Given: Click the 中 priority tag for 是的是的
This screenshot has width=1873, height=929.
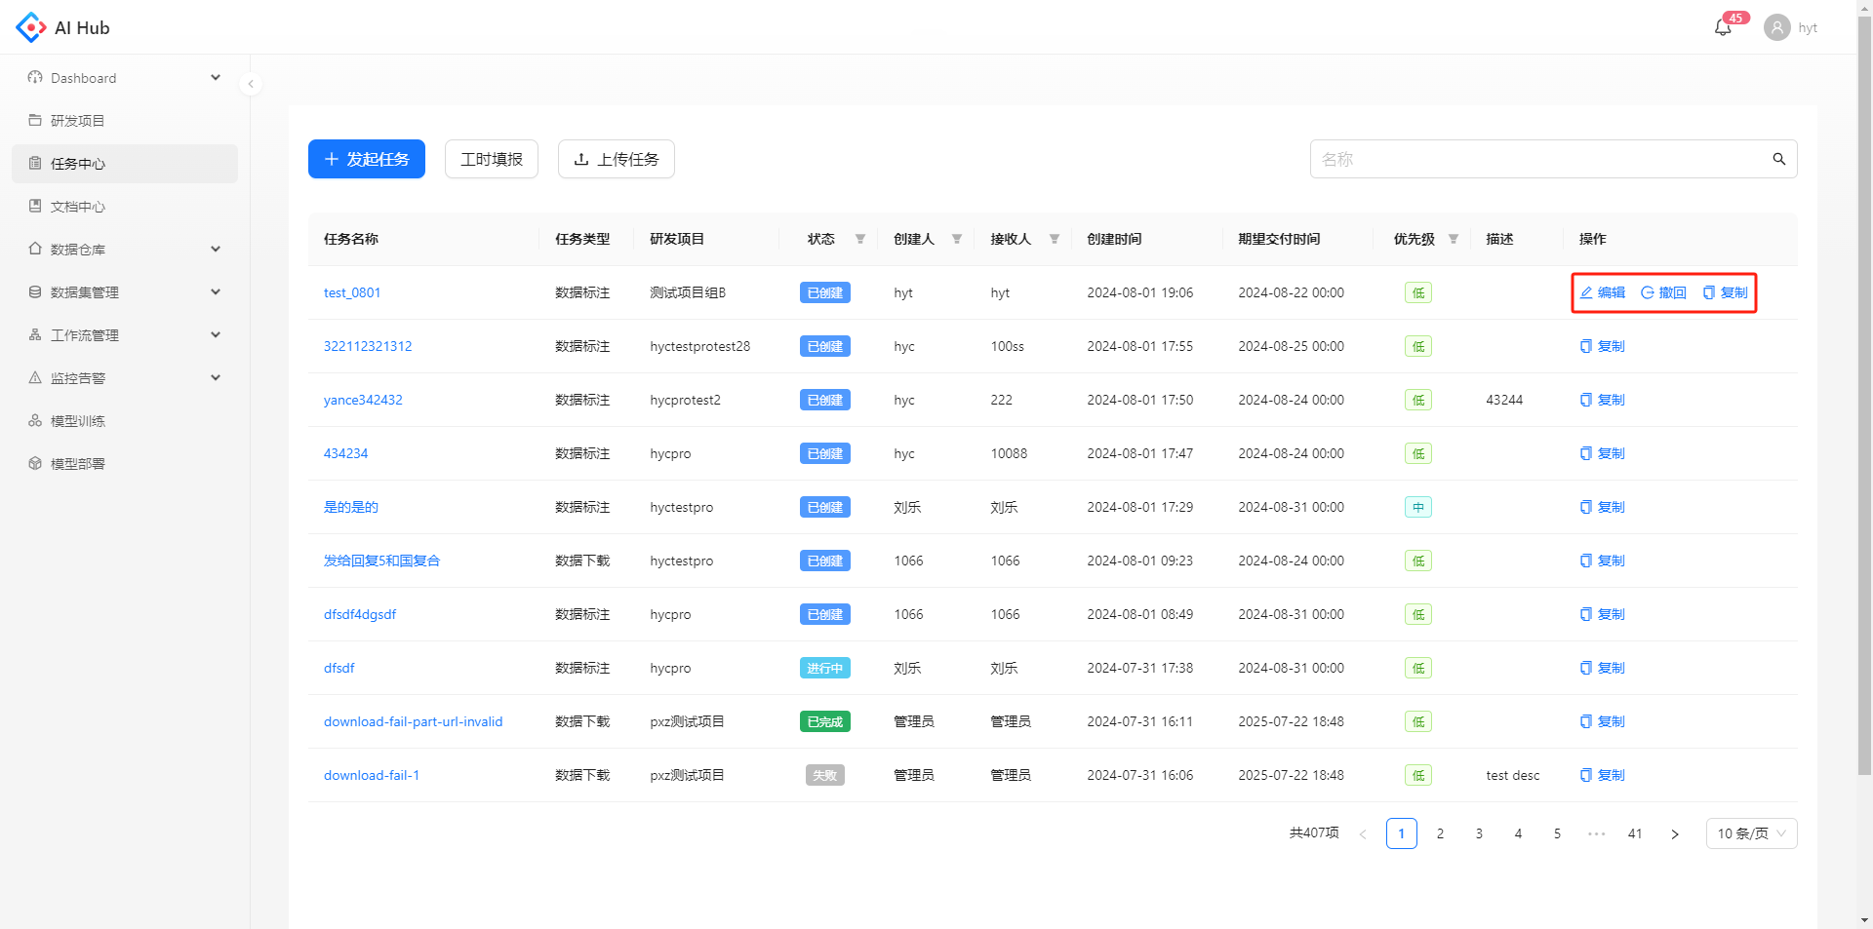Looking at the screenshot, I should pyautogui.click(x=1418, y=507).
